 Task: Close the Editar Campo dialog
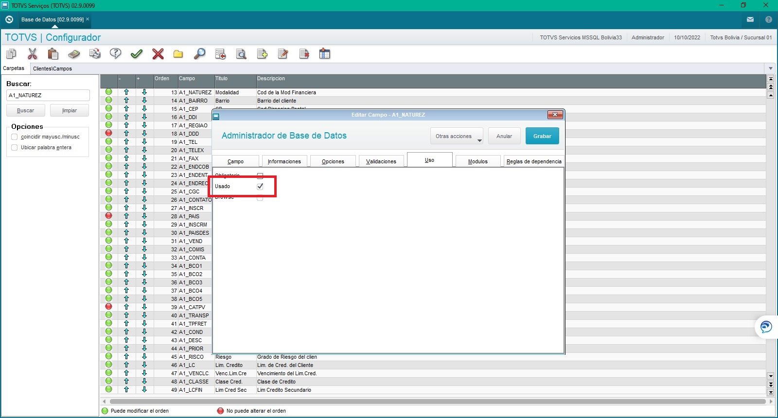pos(555,115)
